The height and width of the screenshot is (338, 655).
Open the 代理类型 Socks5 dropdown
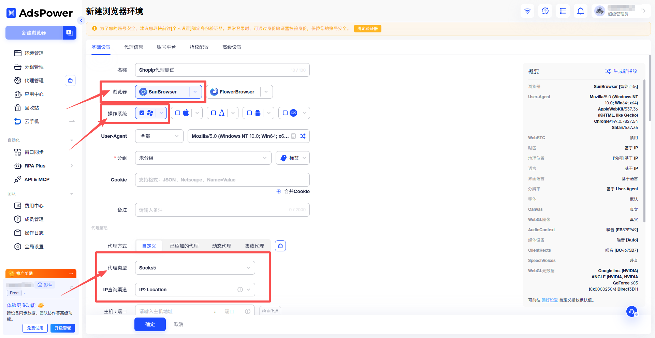195,268
